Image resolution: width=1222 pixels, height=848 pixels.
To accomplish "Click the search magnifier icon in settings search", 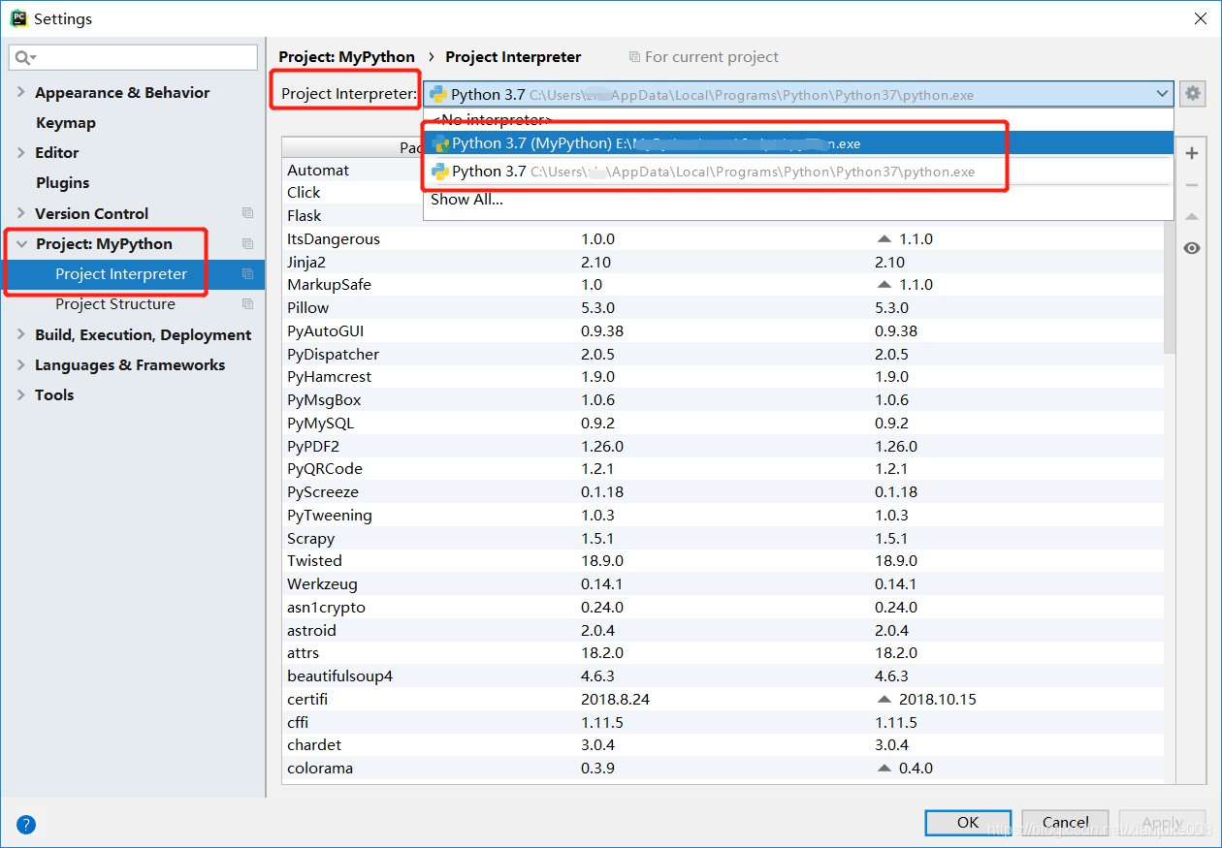I will (x=25, y=58).
